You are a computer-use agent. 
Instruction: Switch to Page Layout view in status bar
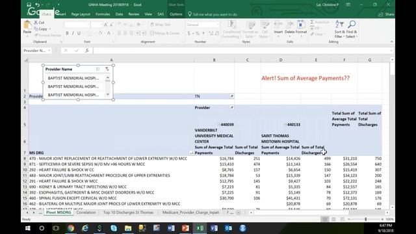tap(333, 219)
